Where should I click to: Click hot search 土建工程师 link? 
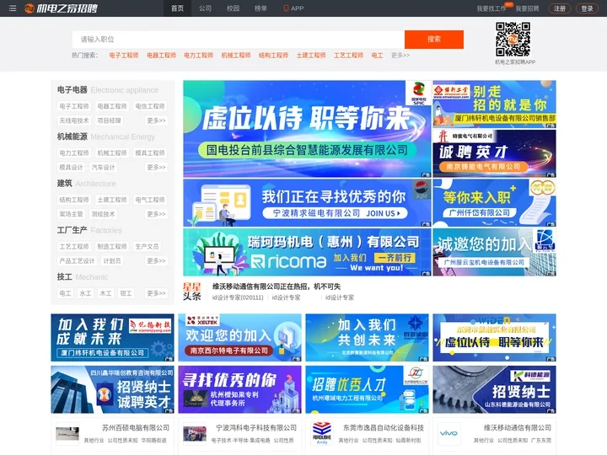311,56
